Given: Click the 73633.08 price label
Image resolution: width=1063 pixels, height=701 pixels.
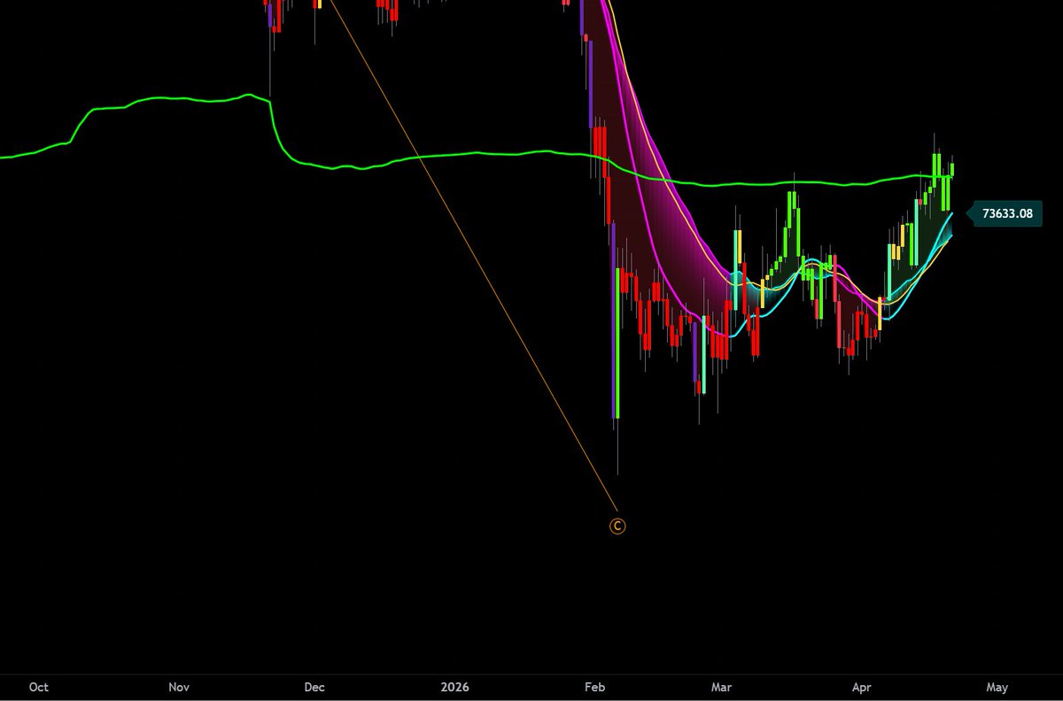Looking at the screenshot, I should 1008,213.
